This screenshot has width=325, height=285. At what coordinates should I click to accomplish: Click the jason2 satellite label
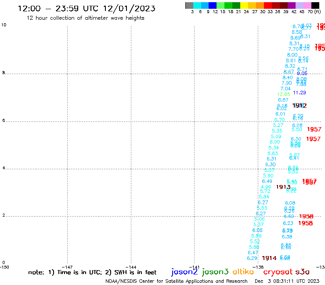(184, 272)
